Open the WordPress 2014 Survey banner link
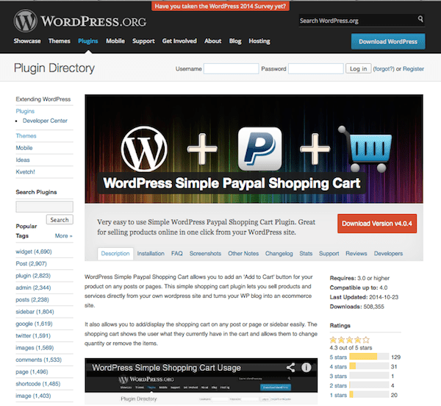 pos(221,5)
